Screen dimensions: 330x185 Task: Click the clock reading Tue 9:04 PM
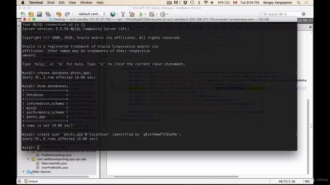[250, 3]
